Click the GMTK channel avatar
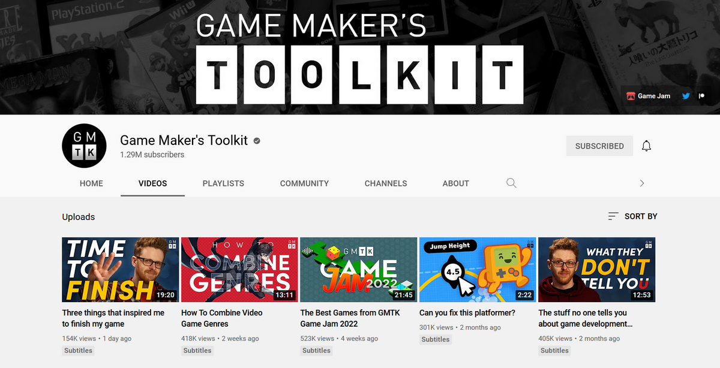The image size is (720, 368). click(84, 146)
